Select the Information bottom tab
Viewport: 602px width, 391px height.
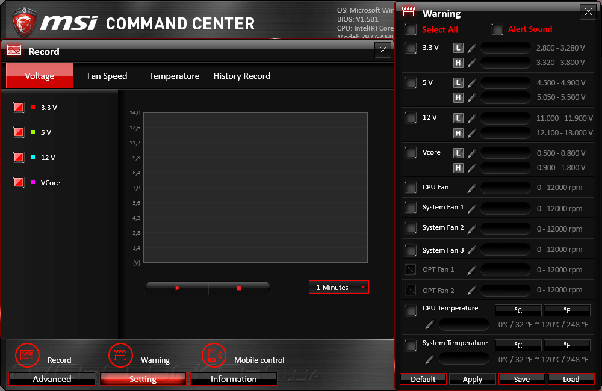pyautogui.click(x=234, y=379)
